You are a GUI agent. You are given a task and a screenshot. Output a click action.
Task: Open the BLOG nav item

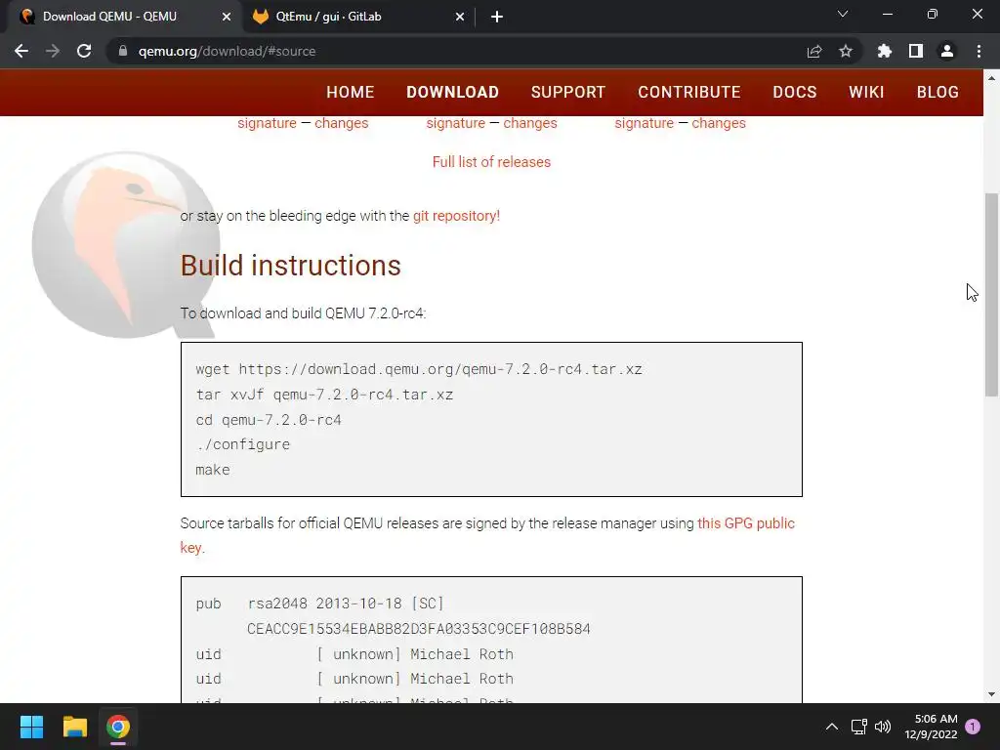pos(937,92)
